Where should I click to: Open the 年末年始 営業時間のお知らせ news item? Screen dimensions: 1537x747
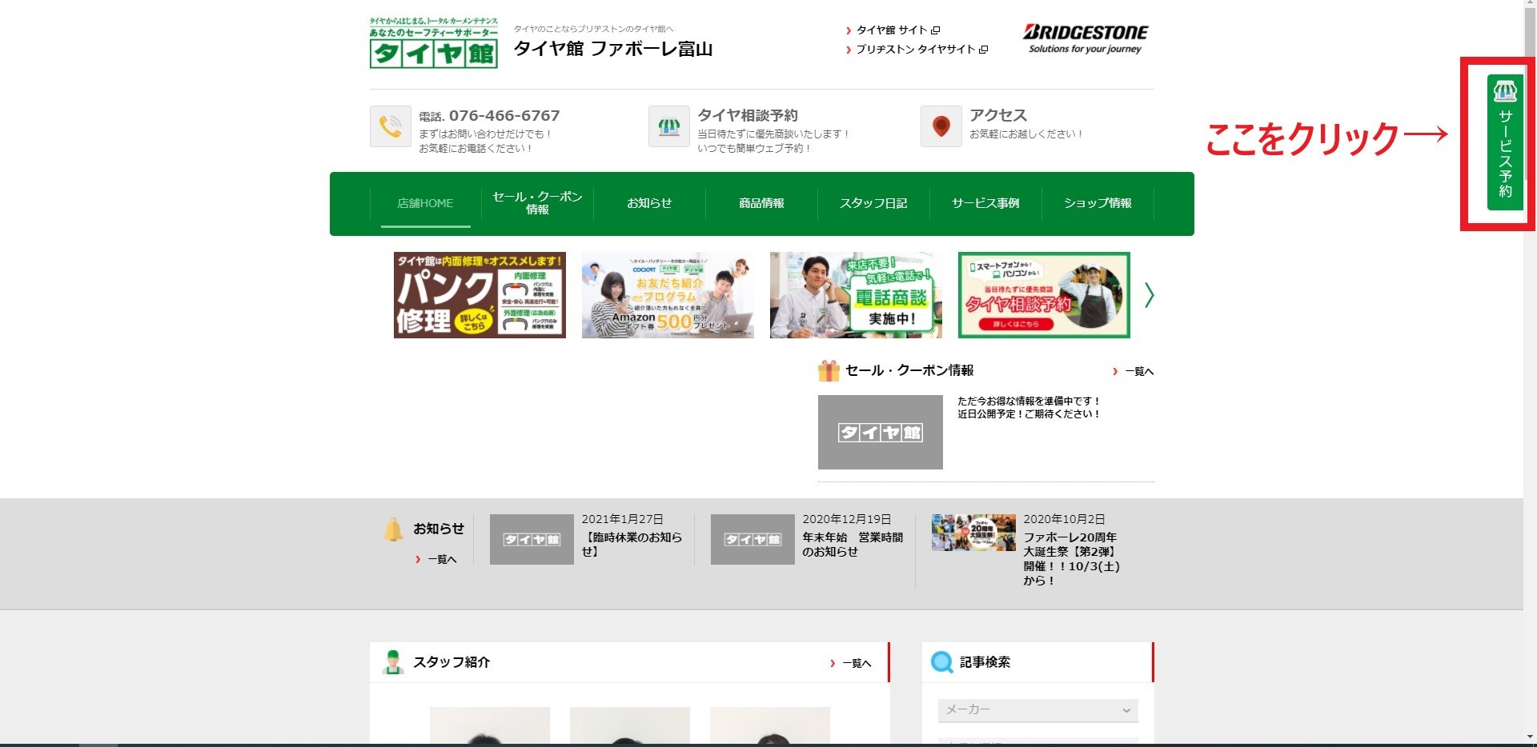point(853,544)
